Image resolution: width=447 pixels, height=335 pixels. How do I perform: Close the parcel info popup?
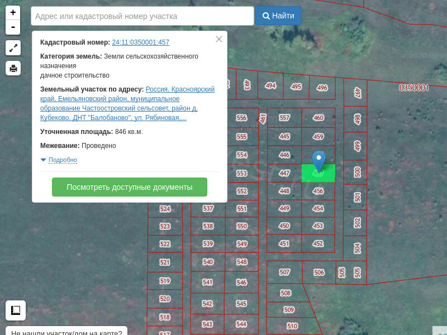point(219,39)
